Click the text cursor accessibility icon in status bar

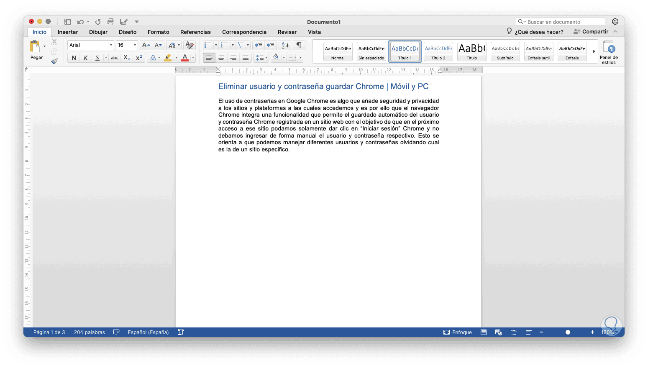[181, 332]
